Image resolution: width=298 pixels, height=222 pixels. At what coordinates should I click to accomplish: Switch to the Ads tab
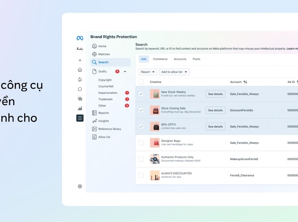(144, 59)
